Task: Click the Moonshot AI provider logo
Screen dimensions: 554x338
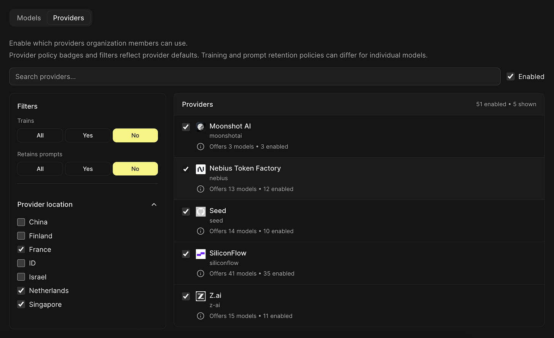Action: [201, 126]
